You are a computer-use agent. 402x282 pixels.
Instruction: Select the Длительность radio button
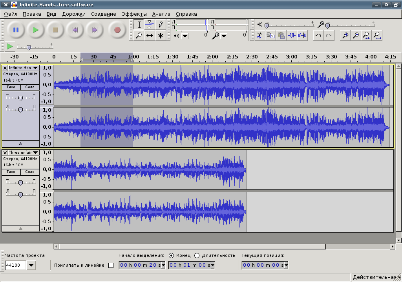pos(197,255)
